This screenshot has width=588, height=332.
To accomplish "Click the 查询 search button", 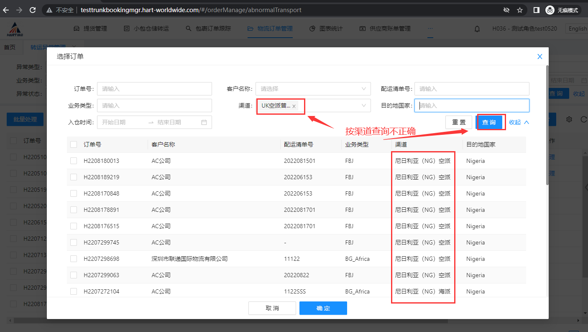I will click(489, 122).
